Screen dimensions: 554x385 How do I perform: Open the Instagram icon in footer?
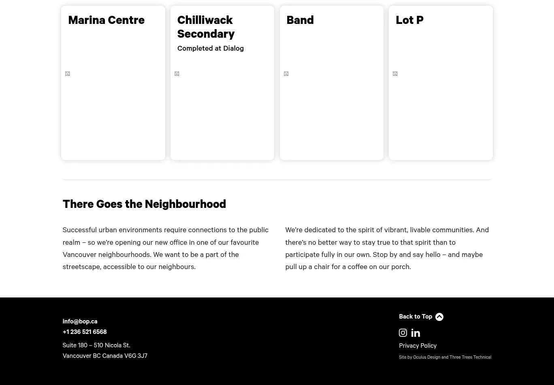tap(403, 333)
